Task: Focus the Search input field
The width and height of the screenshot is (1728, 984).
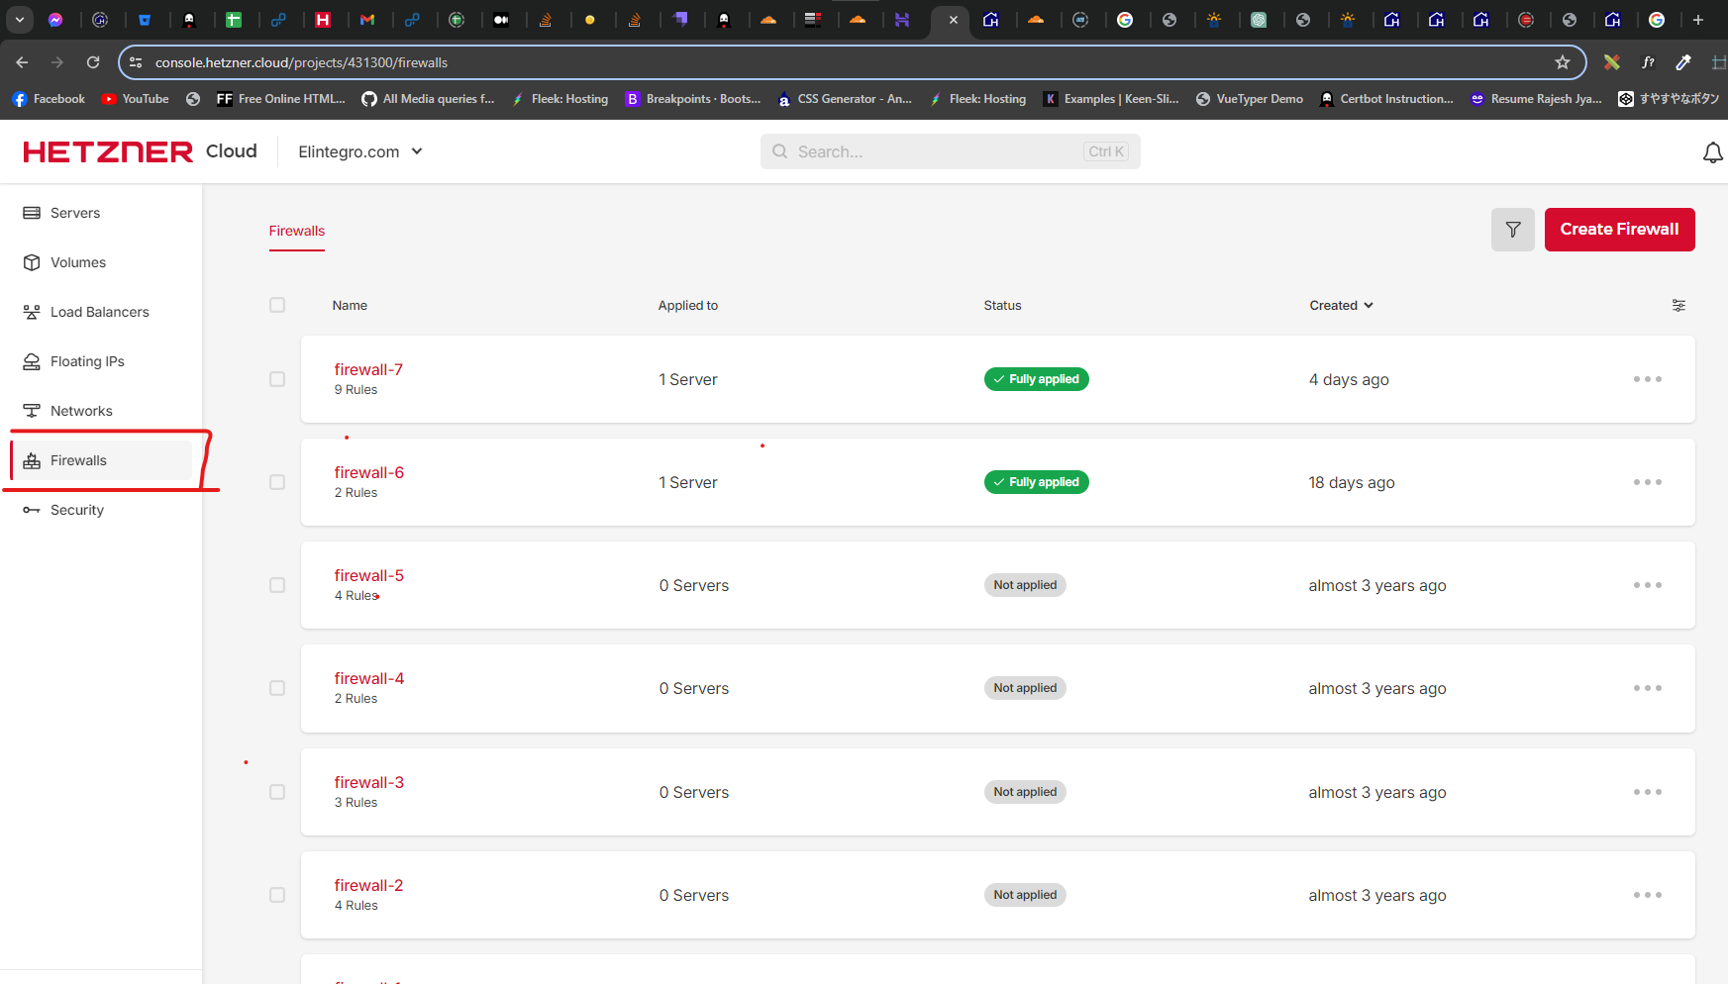Action: tap(950, 151)
